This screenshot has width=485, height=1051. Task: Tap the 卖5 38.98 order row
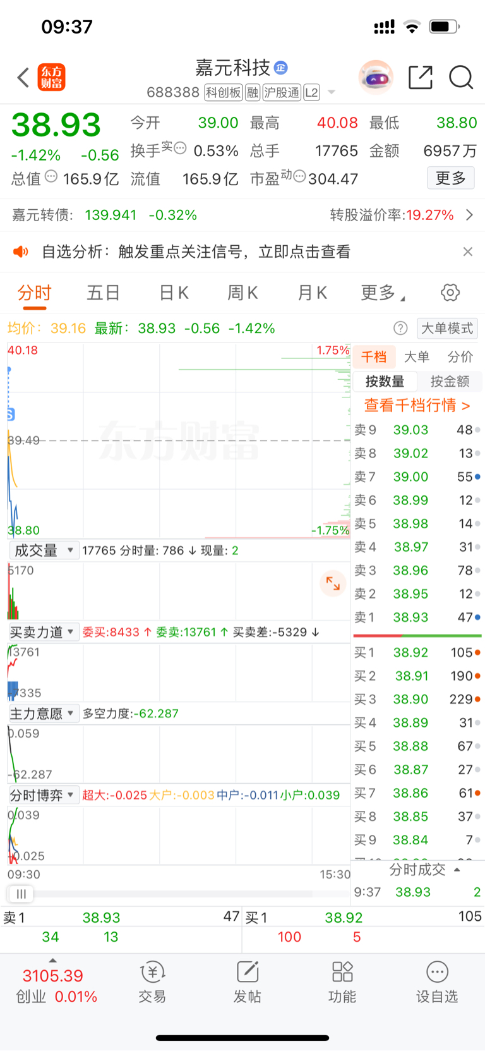417,523
